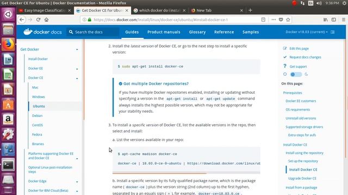Jump to Uninstall old versions section

301,118
